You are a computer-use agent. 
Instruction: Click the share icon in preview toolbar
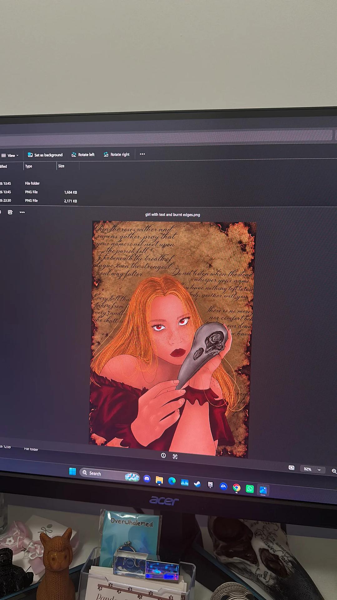(10, 212)
